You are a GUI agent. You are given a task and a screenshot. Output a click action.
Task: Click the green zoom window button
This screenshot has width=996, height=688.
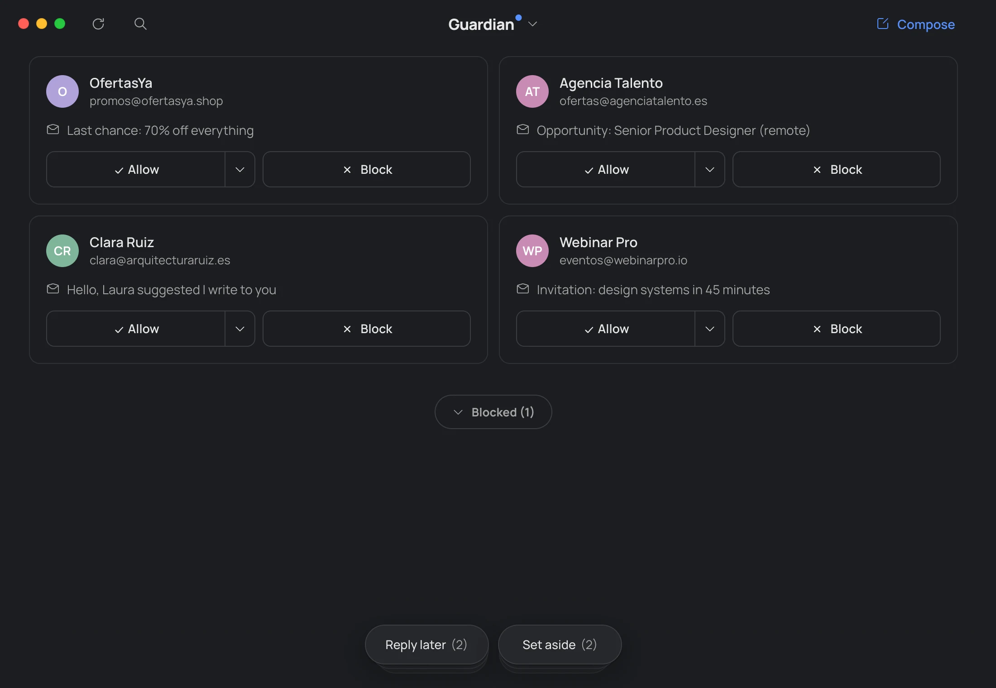tap(60, 24)
